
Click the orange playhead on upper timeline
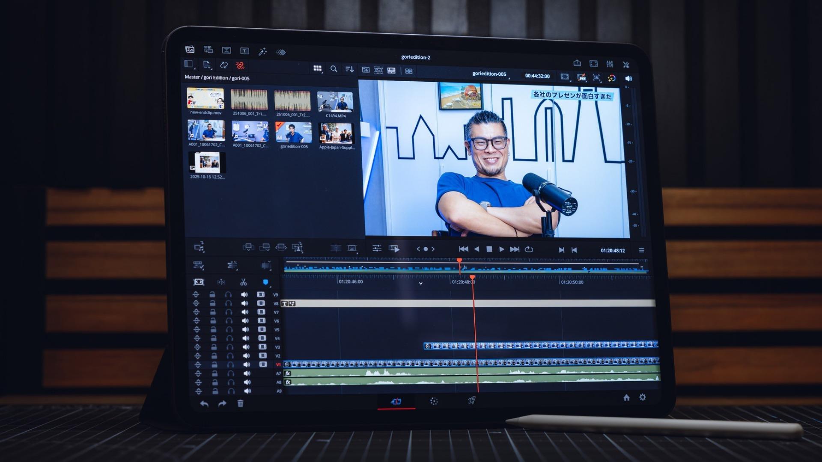coord(459,261)
